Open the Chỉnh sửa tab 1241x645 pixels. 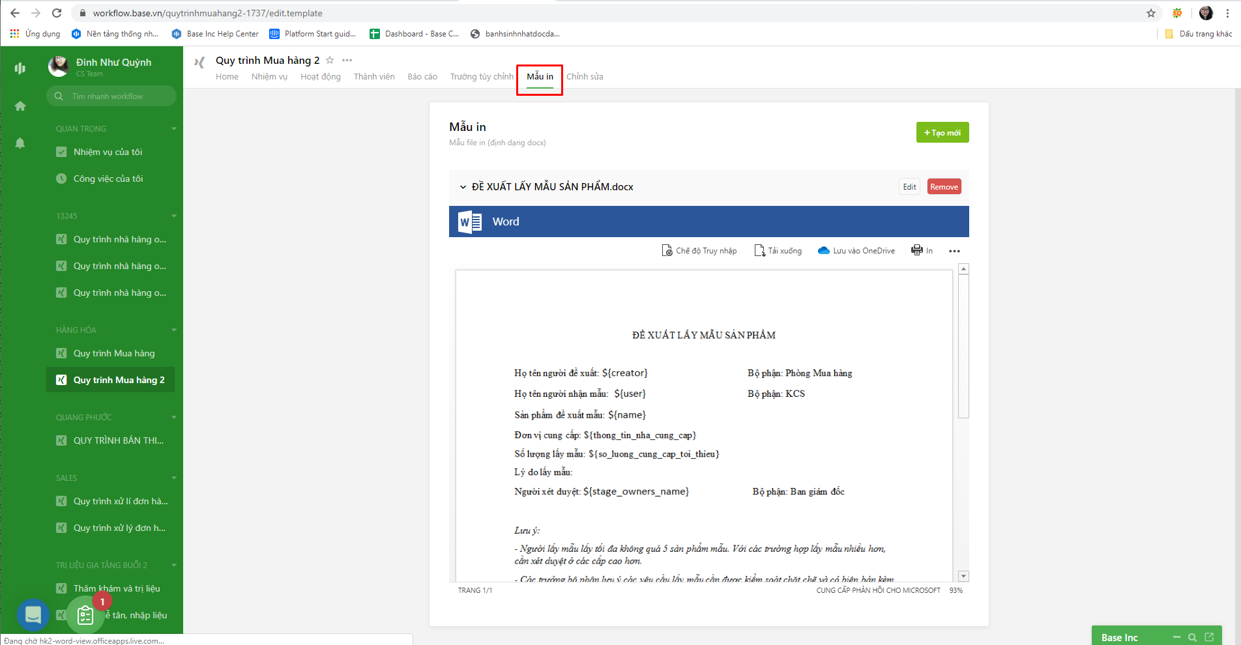tap(585, 76)
